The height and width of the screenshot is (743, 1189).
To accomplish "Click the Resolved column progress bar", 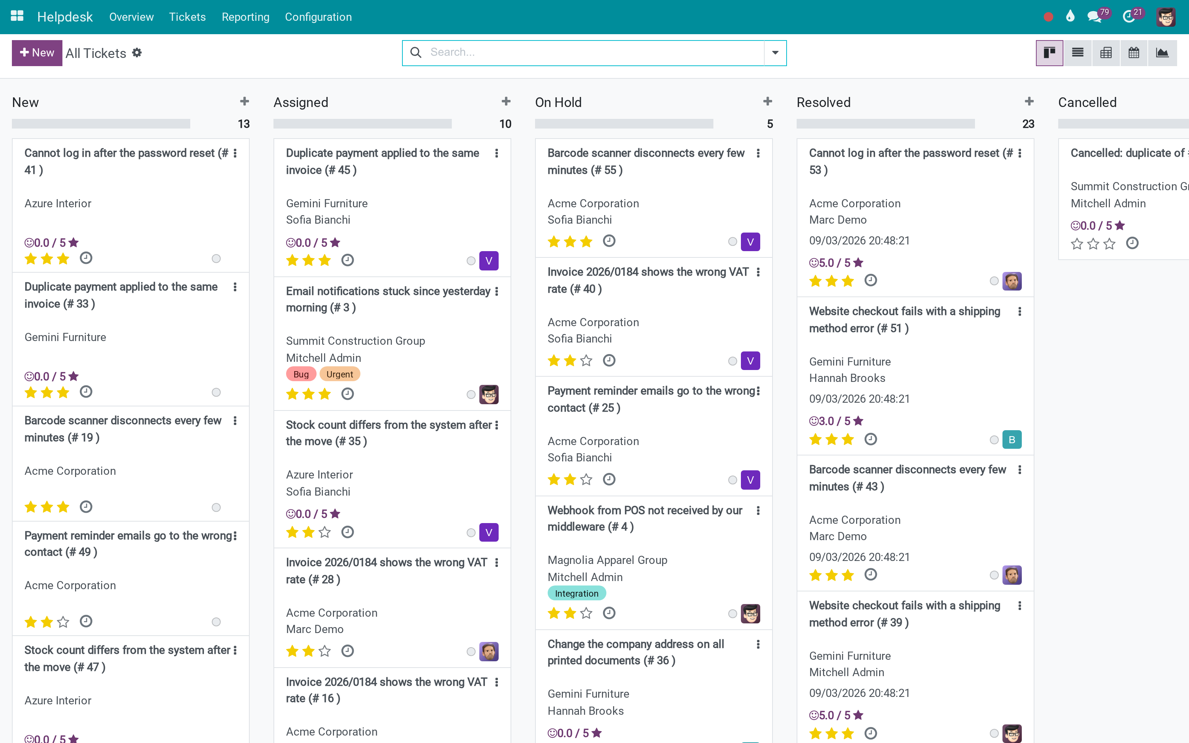I will pyautogui.click(x=885, y=124).
